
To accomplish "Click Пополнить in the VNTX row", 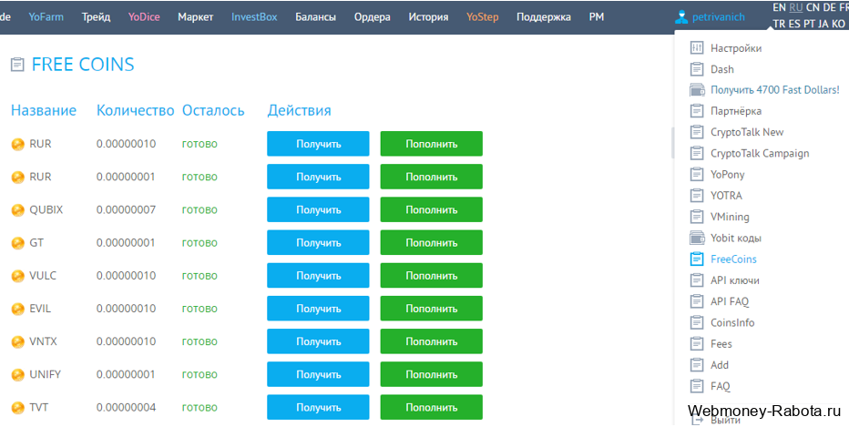I will pos(432,341).
